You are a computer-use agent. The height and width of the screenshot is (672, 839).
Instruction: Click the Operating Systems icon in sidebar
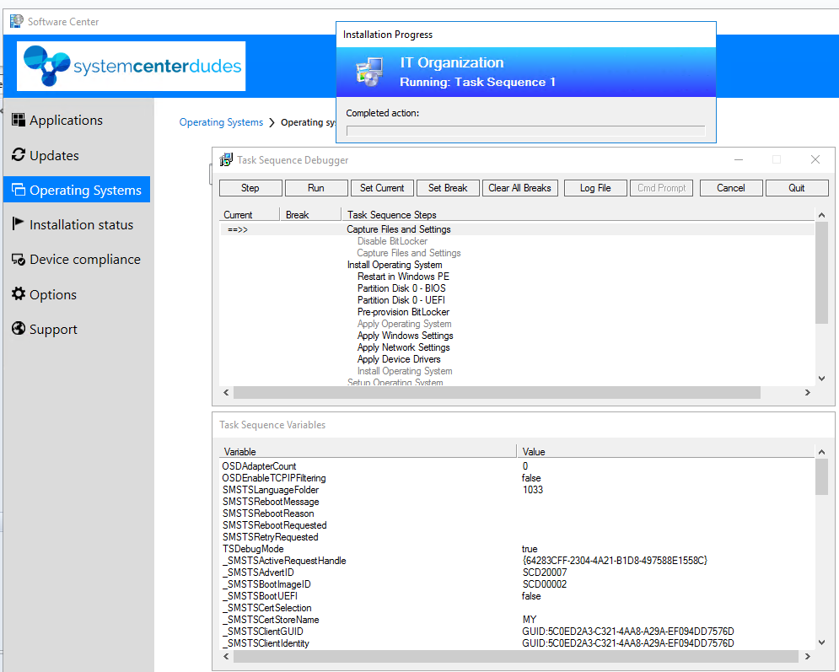pyautogui.click(x=19, y=190)
